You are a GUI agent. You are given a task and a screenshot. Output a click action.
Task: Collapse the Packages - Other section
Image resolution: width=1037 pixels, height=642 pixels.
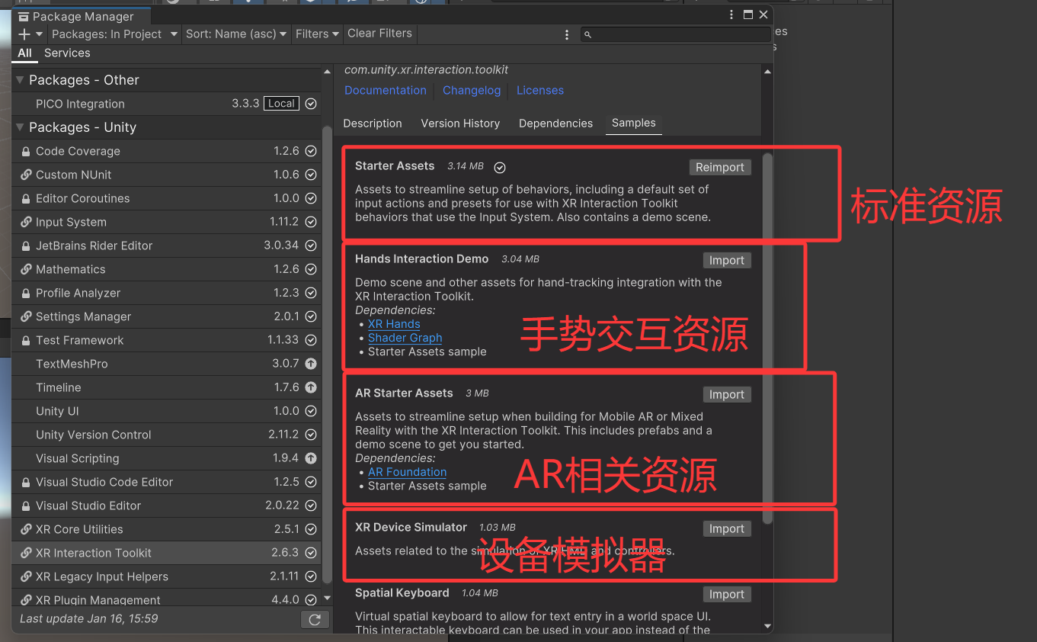(x=20, y=80)
